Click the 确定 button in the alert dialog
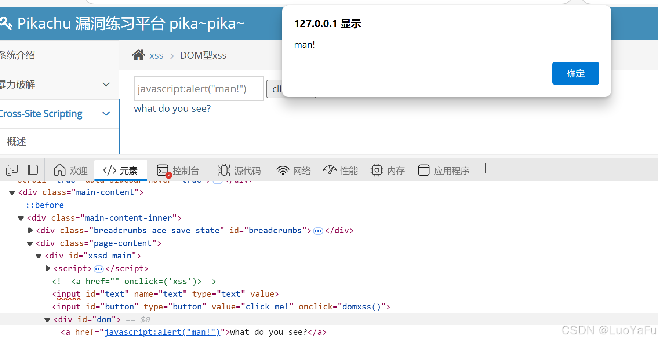The image size is (658, 341). coord(575,73)
